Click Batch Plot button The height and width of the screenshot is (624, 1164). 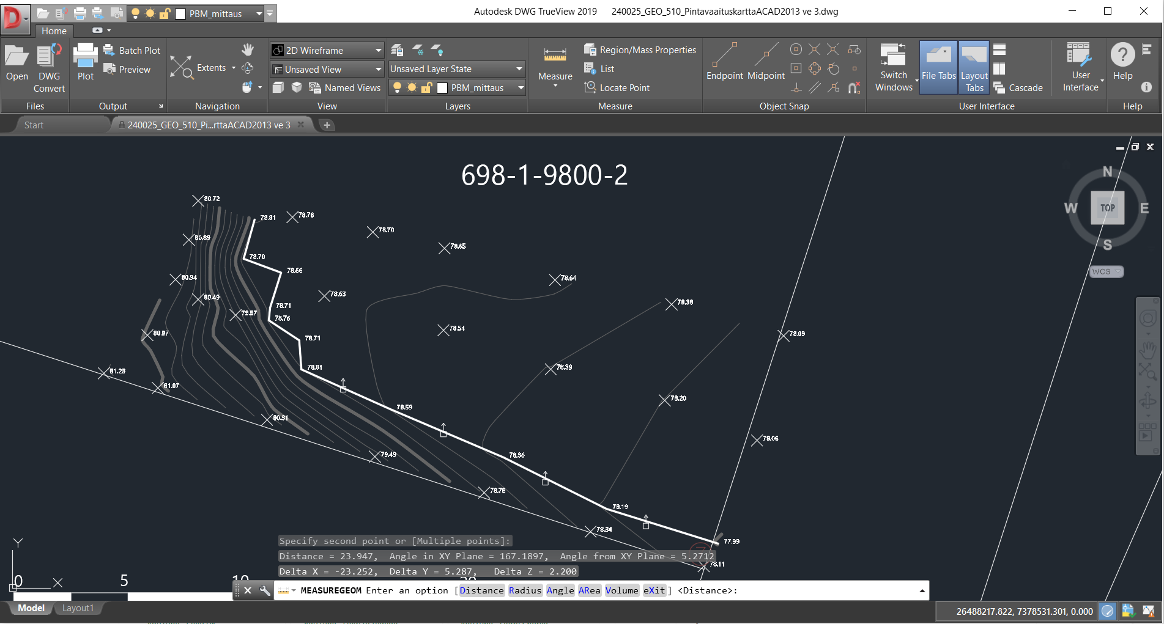pyautogui.click(x=132, y=50)
